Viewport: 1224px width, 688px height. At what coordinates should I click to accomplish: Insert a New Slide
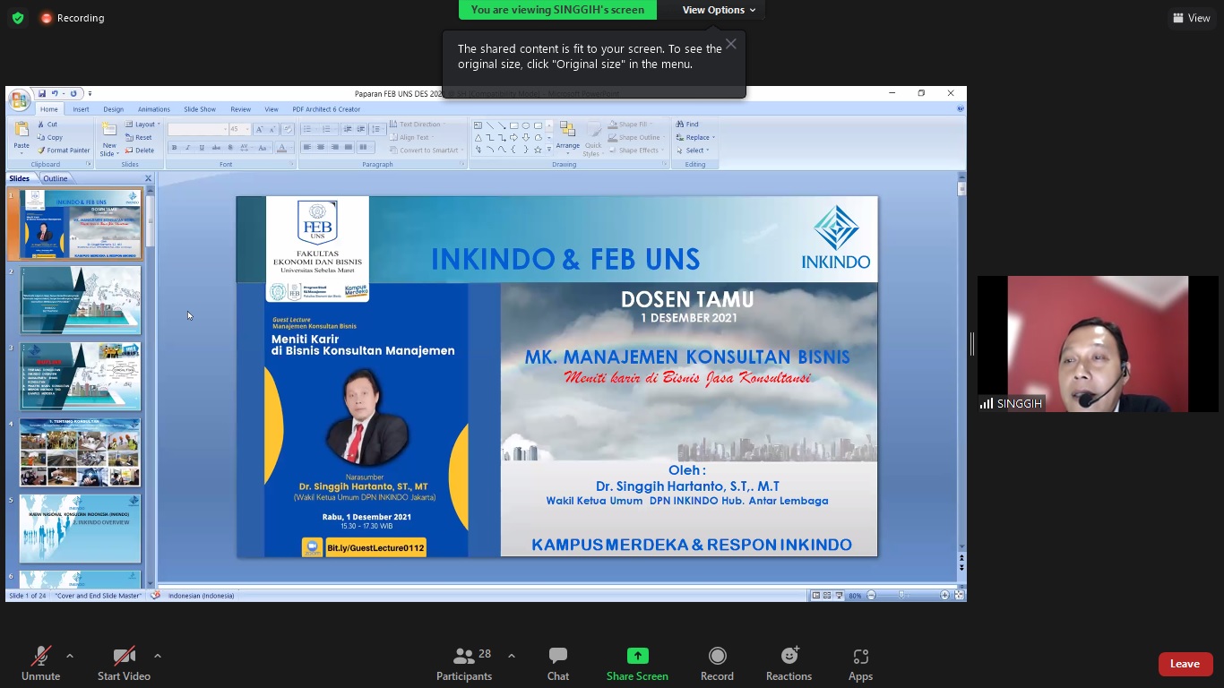(109, 138)
